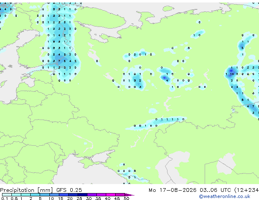Screen dimensions: 259x200
Task: Click the 35–40 mm legend color swatch
Action: point(101,195)
